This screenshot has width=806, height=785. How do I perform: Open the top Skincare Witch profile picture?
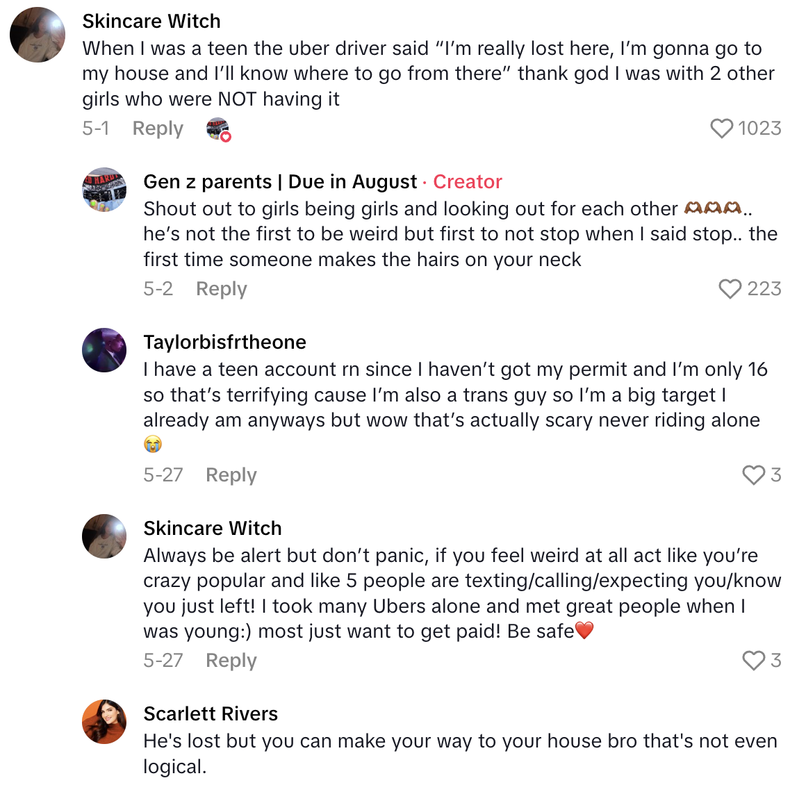click(x=38, y=35)
